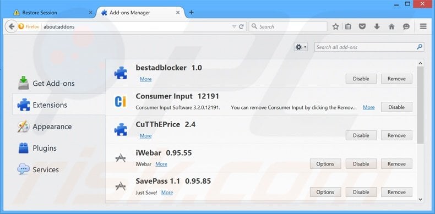Image resolution: width=435 pixels, height=214 pixels.
Task: Disable the SavePass 1.1 extension
Action: 361,192
